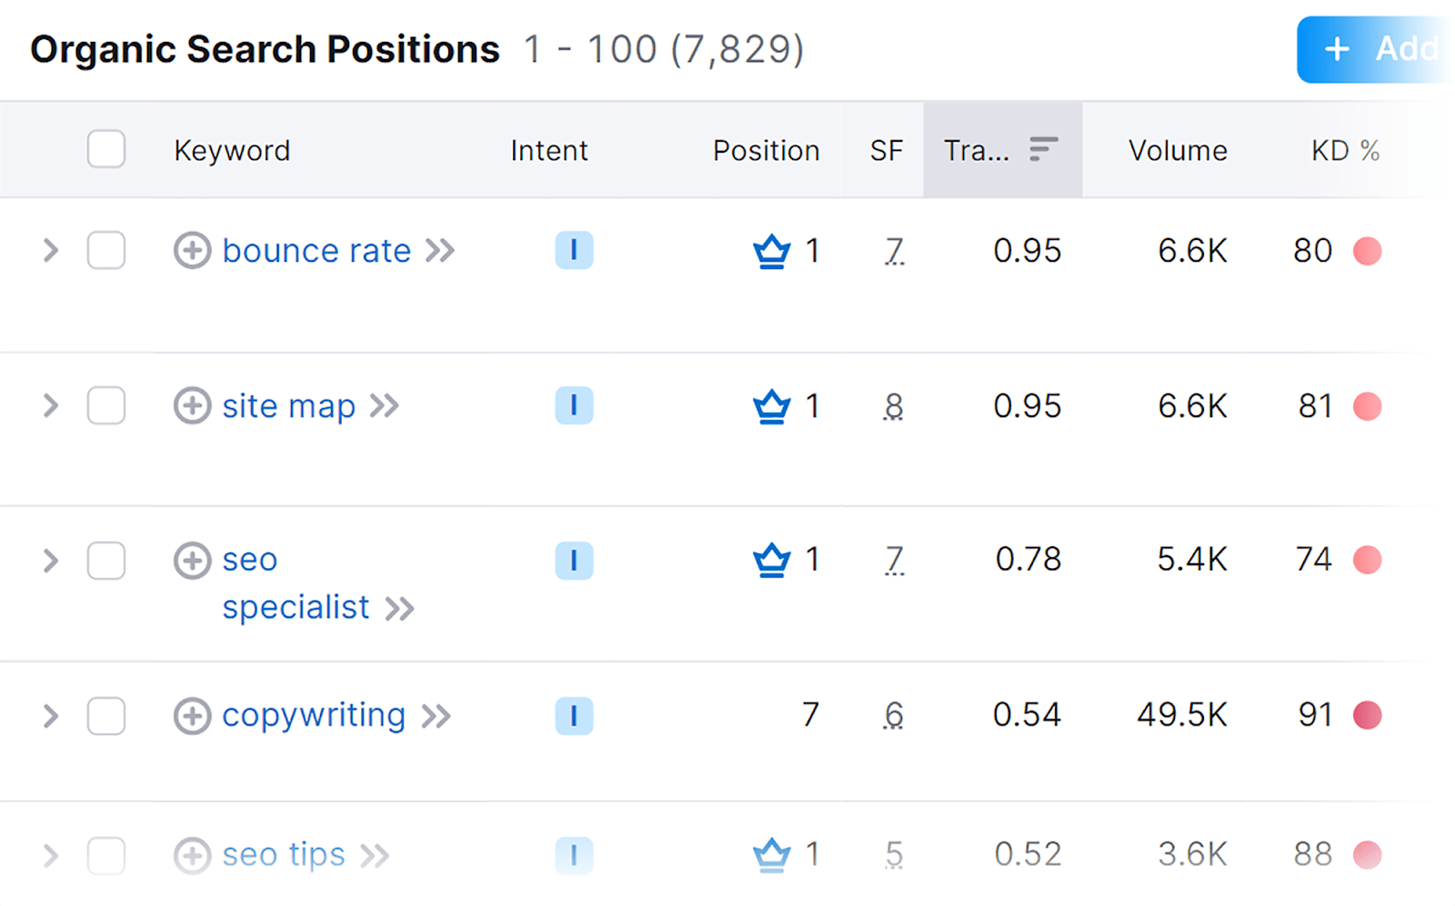Click the double-arrow icon after bounce rate
Screen dimensions: 1455x906
click(x=440, y=251)
